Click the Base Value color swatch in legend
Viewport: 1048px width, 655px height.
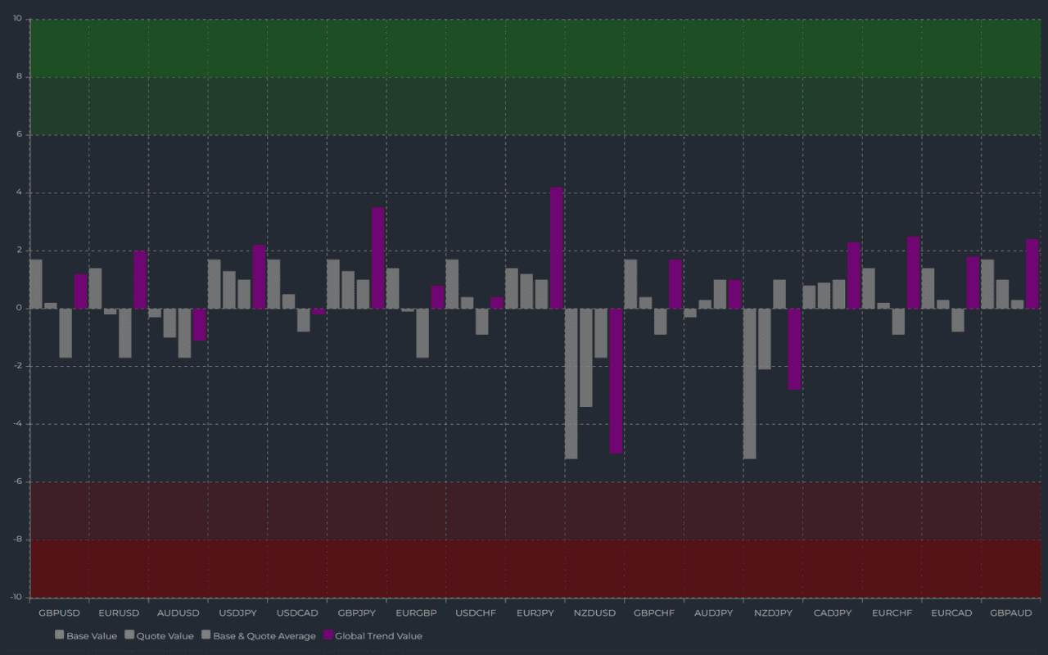(x=58, y=635)
